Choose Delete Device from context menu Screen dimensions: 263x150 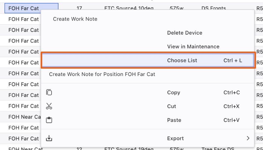(184, 33)
